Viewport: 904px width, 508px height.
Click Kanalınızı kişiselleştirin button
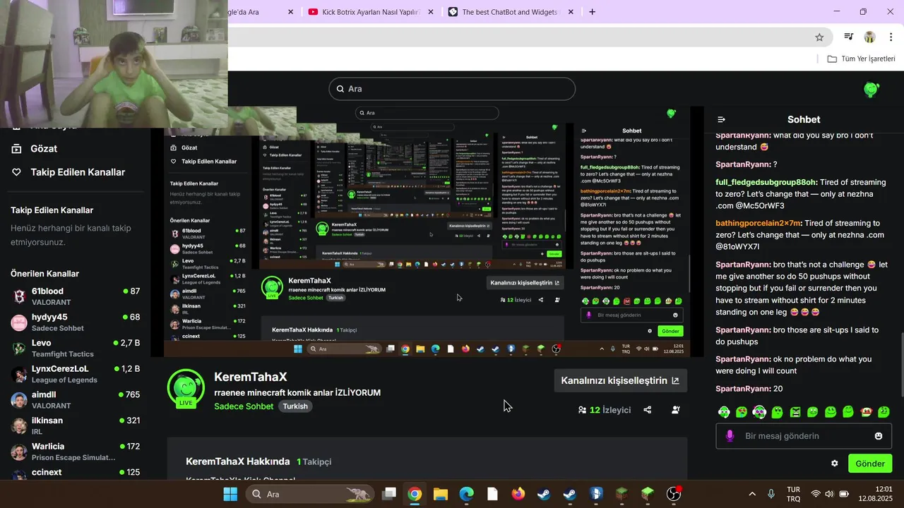click(620, 380)
